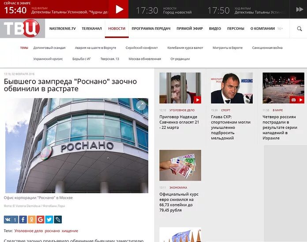Open the TVC logo home page
This screenshot has width=307, height=242.
click(x=22, y=28)
